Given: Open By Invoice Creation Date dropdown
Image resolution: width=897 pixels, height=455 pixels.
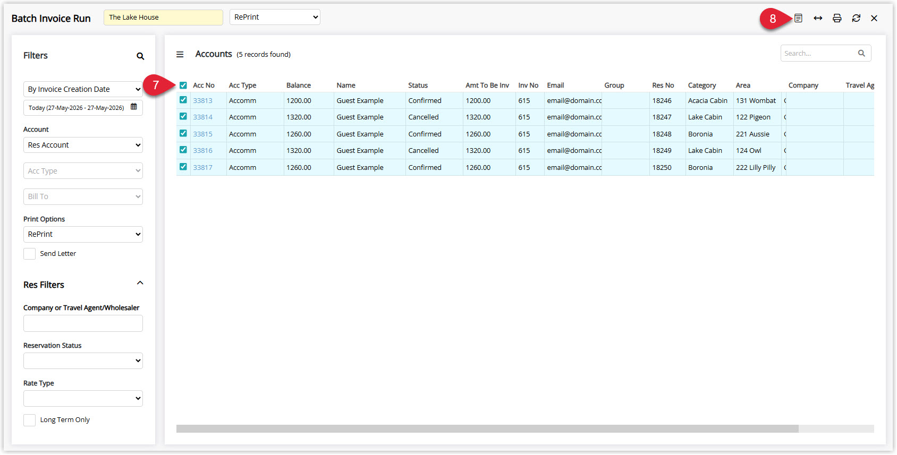Looking at the screenshot, I should pyautogui.click(x=83, y=89).
